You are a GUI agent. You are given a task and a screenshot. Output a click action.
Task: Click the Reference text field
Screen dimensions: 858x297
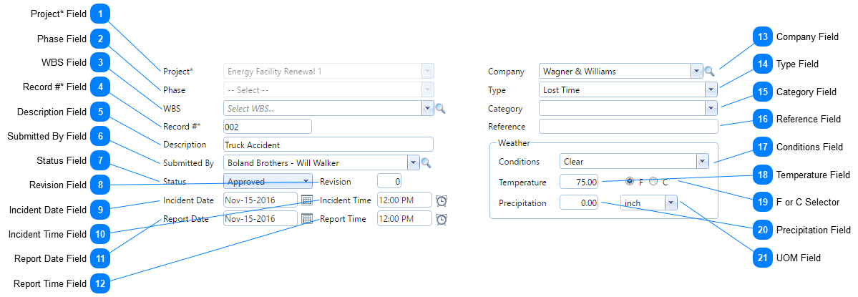pos(628,127)
